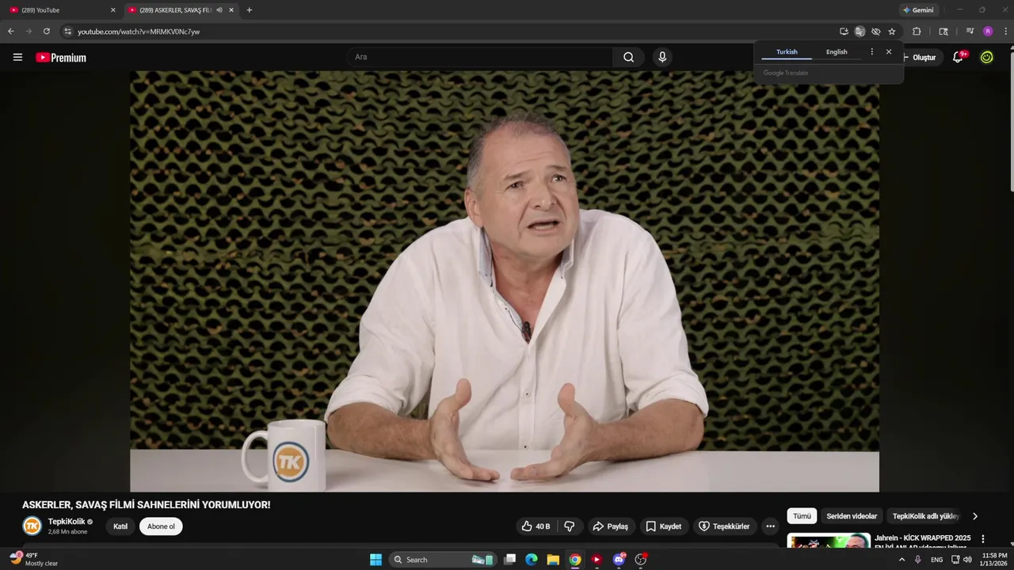Click the ENG language indicator
Image resolution: width=1014 pixels, height=570 pixels.
(936, 560)
